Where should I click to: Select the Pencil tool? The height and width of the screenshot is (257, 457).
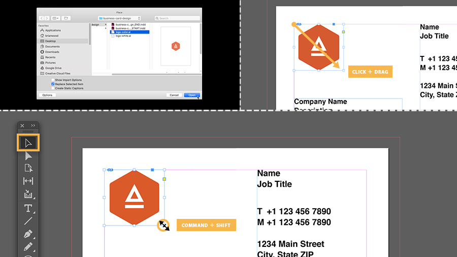[28, 247]
